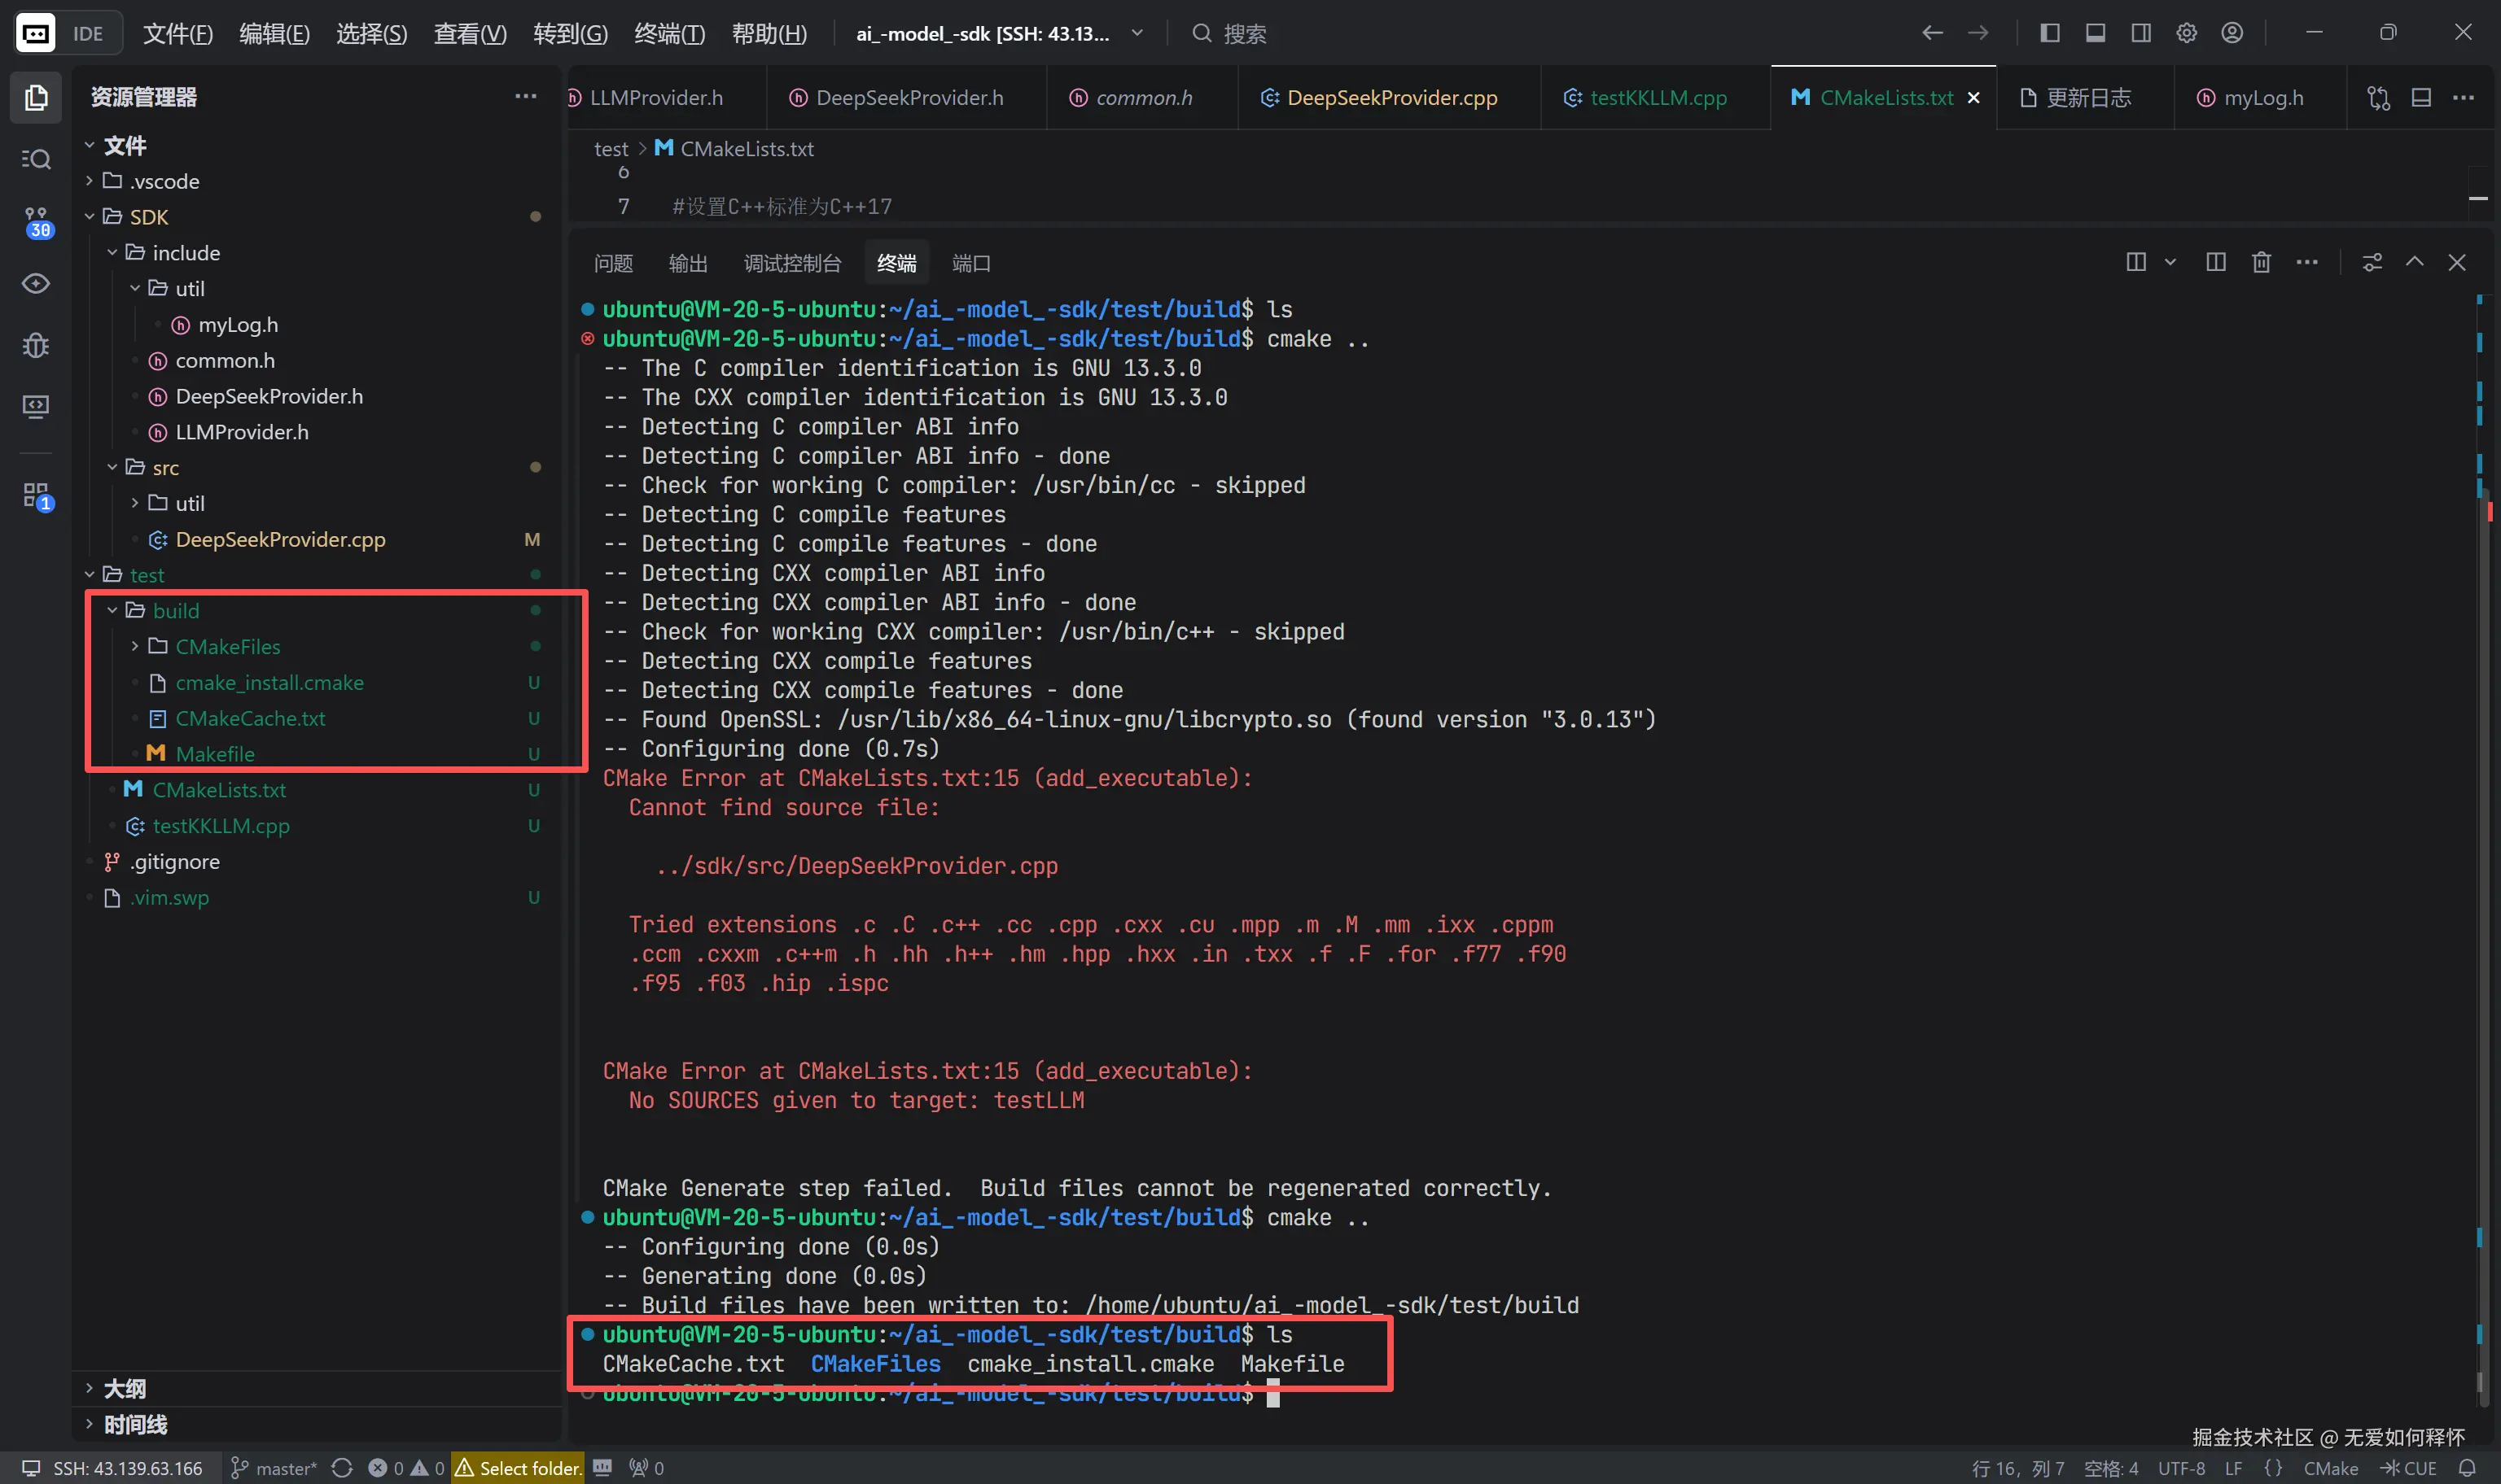The width and height of the screenshot is (2501, 1484).
Task: Split the terminal panel
Action: (2215, 262)
